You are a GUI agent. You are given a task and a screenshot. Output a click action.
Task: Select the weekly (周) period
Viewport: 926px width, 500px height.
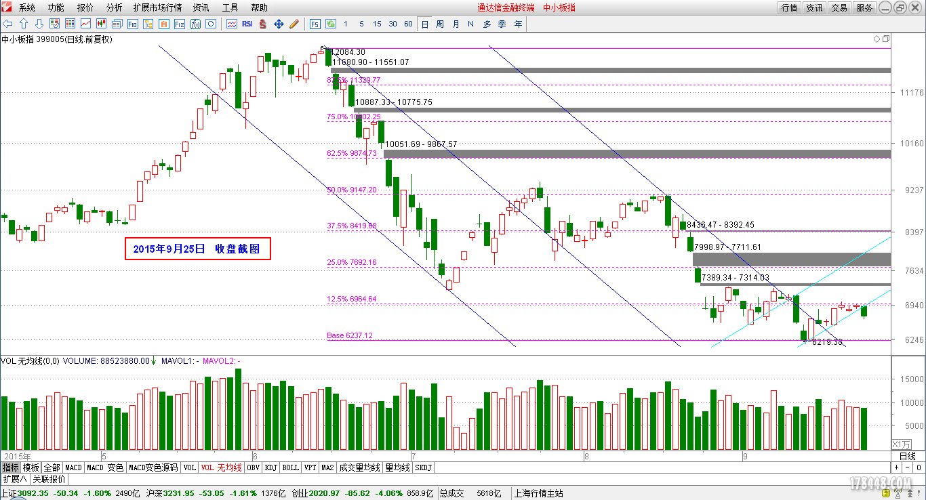click(x=440, y=24)
